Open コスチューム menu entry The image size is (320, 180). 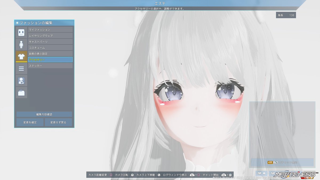[x=50, y=47]
